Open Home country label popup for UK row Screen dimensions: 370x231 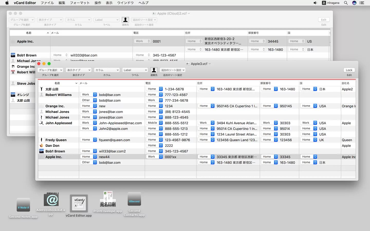pyautogui.click(x=309, y=140)
